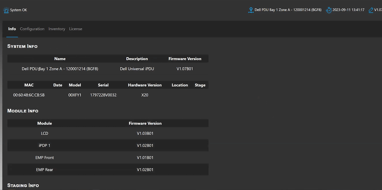Click the Location column header
Image resolution: width=382 pixels, height=190 pixels.
click(180, 85)
